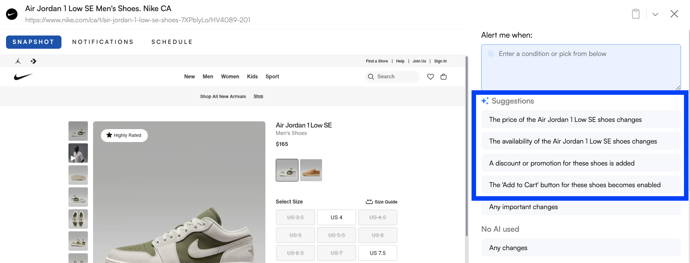The image size is (690, 263).
Task: Switch to the Schedule tab
Action: [172, 42]
